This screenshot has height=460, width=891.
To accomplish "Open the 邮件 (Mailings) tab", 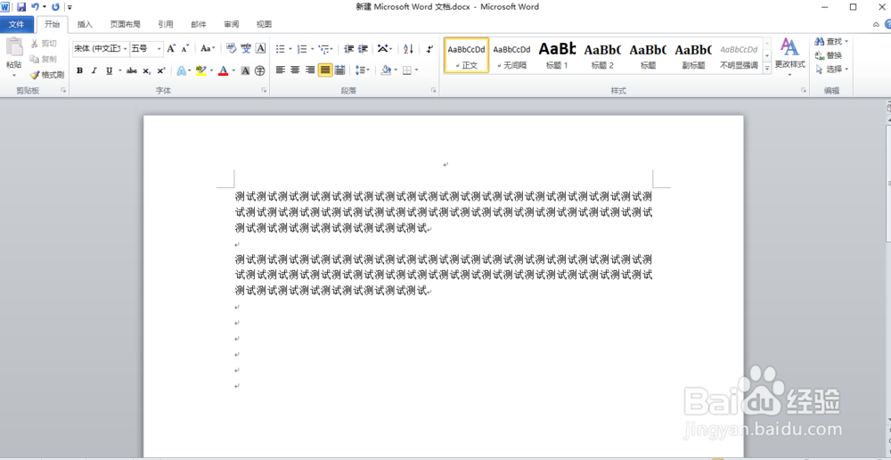I will point(199,24).
